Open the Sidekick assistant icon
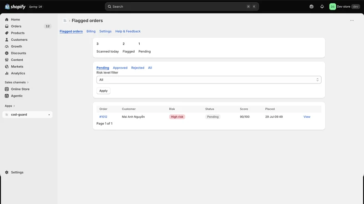 click(x=312, y=7)
